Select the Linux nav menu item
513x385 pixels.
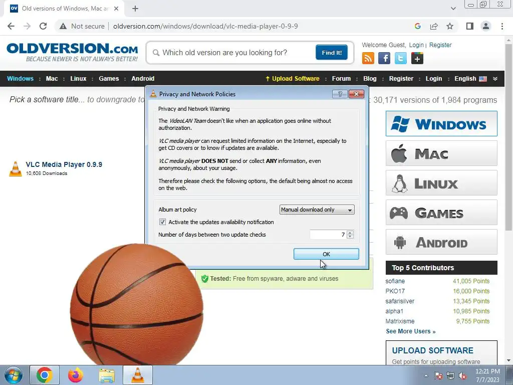pos(78,79)
